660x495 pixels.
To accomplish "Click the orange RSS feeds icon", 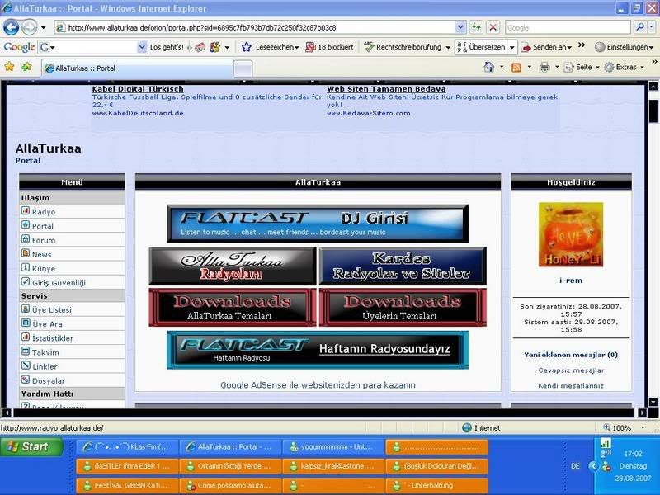I will click(516, 68).
